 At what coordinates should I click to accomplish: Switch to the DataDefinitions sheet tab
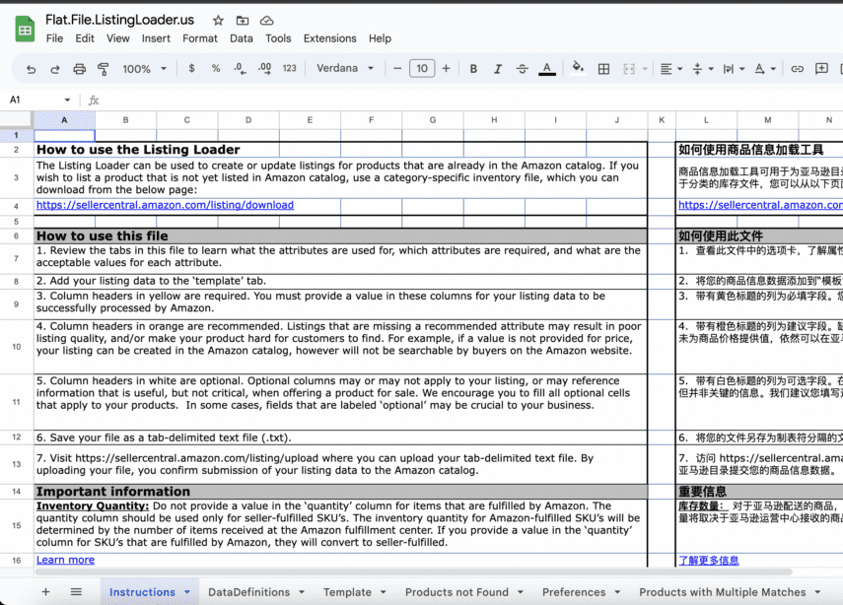tap(248, 592)
